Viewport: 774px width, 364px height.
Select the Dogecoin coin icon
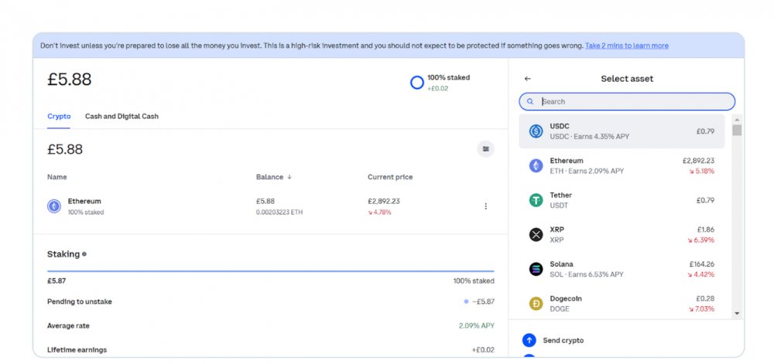(x=536, y=304)
